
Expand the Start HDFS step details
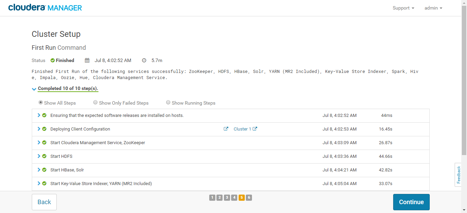coord(38,156)
